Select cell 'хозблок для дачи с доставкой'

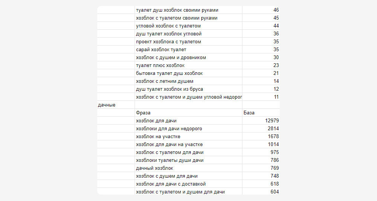pos(171,184)
